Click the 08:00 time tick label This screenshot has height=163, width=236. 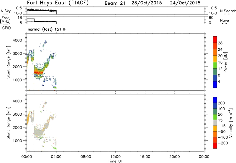pos(86,157)
